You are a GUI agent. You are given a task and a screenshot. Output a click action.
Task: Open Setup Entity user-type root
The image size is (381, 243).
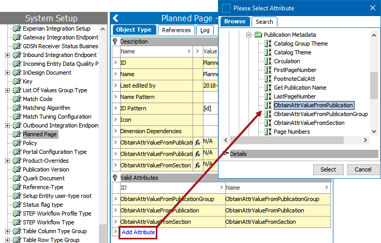pyautogui.click(x=57, y=196)
